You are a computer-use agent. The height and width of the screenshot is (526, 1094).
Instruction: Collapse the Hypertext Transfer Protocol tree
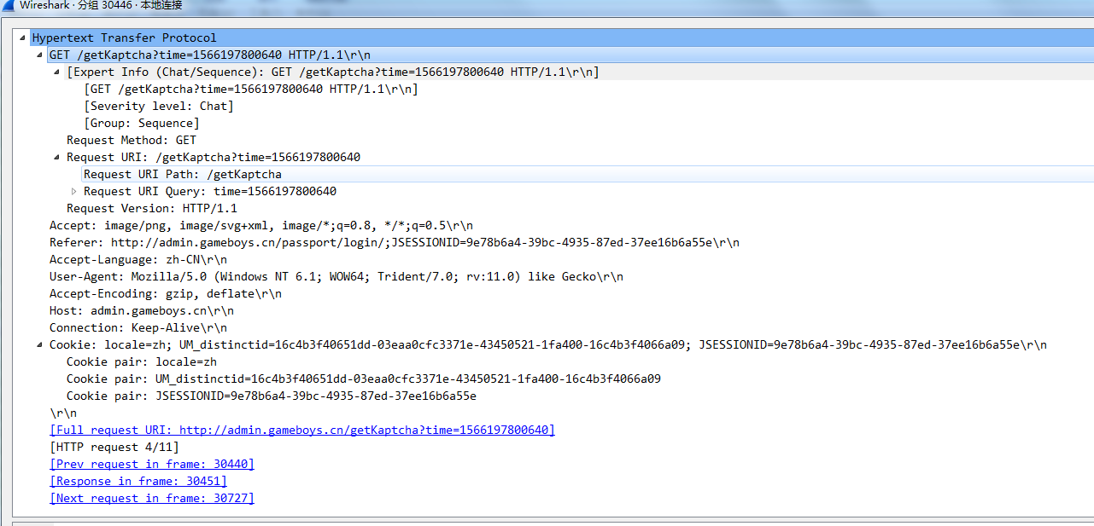(22, 38)
